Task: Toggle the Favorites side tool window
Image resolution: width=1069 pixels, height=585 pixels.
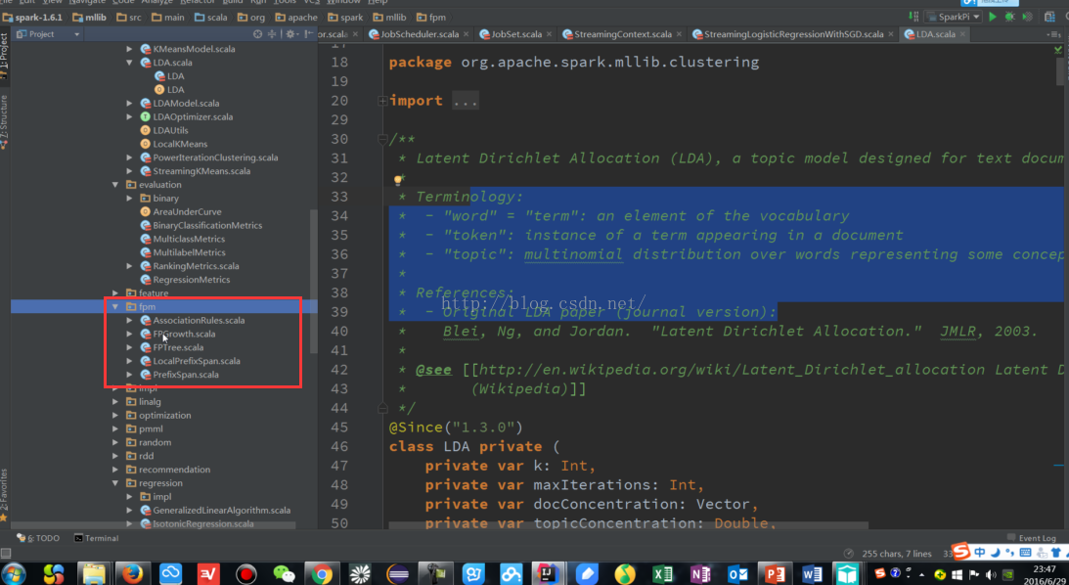Action: point(4,494)
